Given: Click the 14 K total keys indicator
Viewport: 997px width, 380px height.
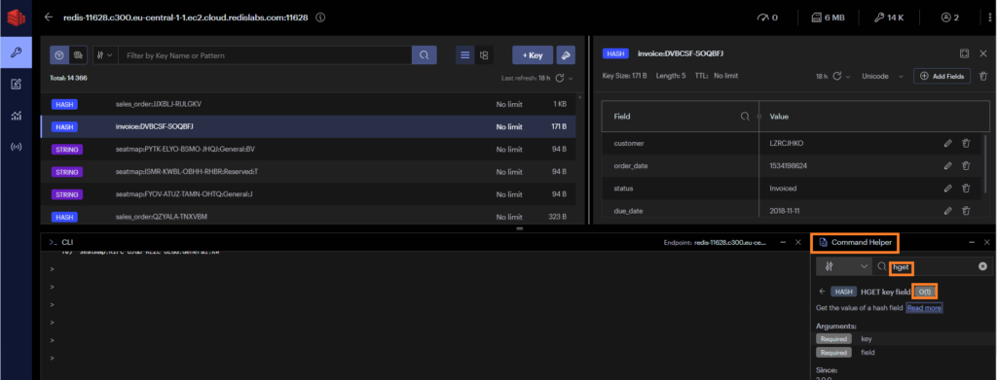Looking at the screenshot, I should point(889,17).
